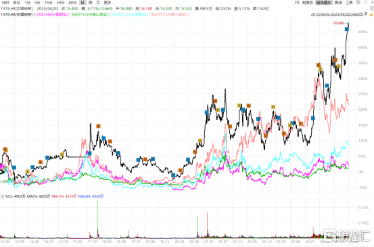Click the 21-02 date axis label
The height and width of the screenshot is (247, 374).
tap(209, 242)
